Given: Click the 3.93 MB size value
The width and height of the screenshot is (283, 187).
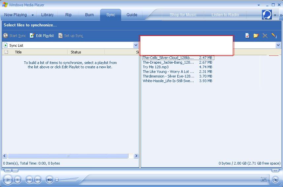Looking at the screenshot, I should (206, 81).
